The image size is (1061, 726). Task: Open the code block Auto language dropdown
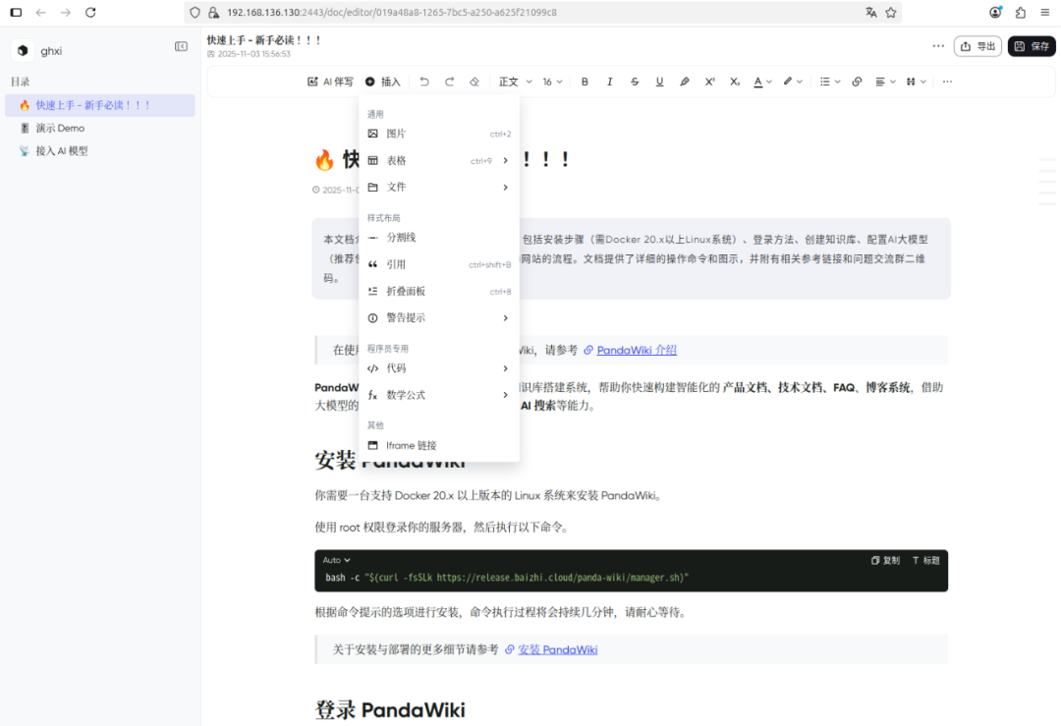[336, 560]
